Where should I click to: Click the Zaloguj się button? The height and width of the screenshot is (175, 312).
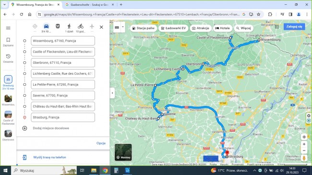pos(294,26)
